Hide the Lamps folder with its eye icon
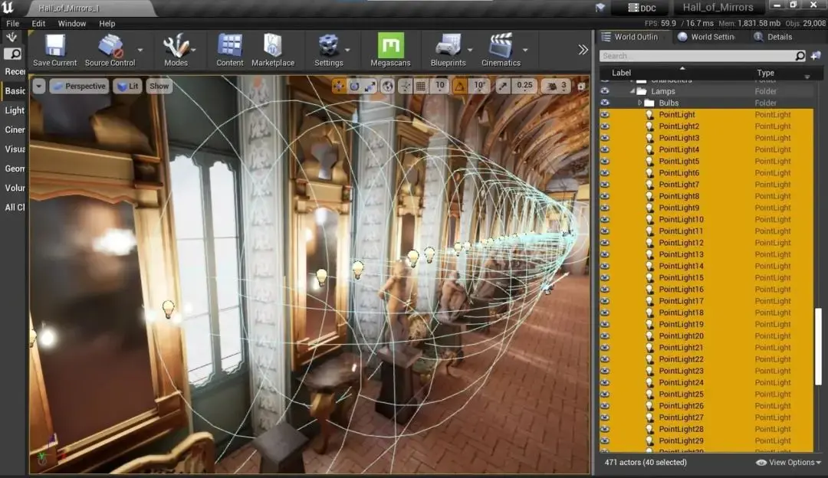 tap(605, 91)
